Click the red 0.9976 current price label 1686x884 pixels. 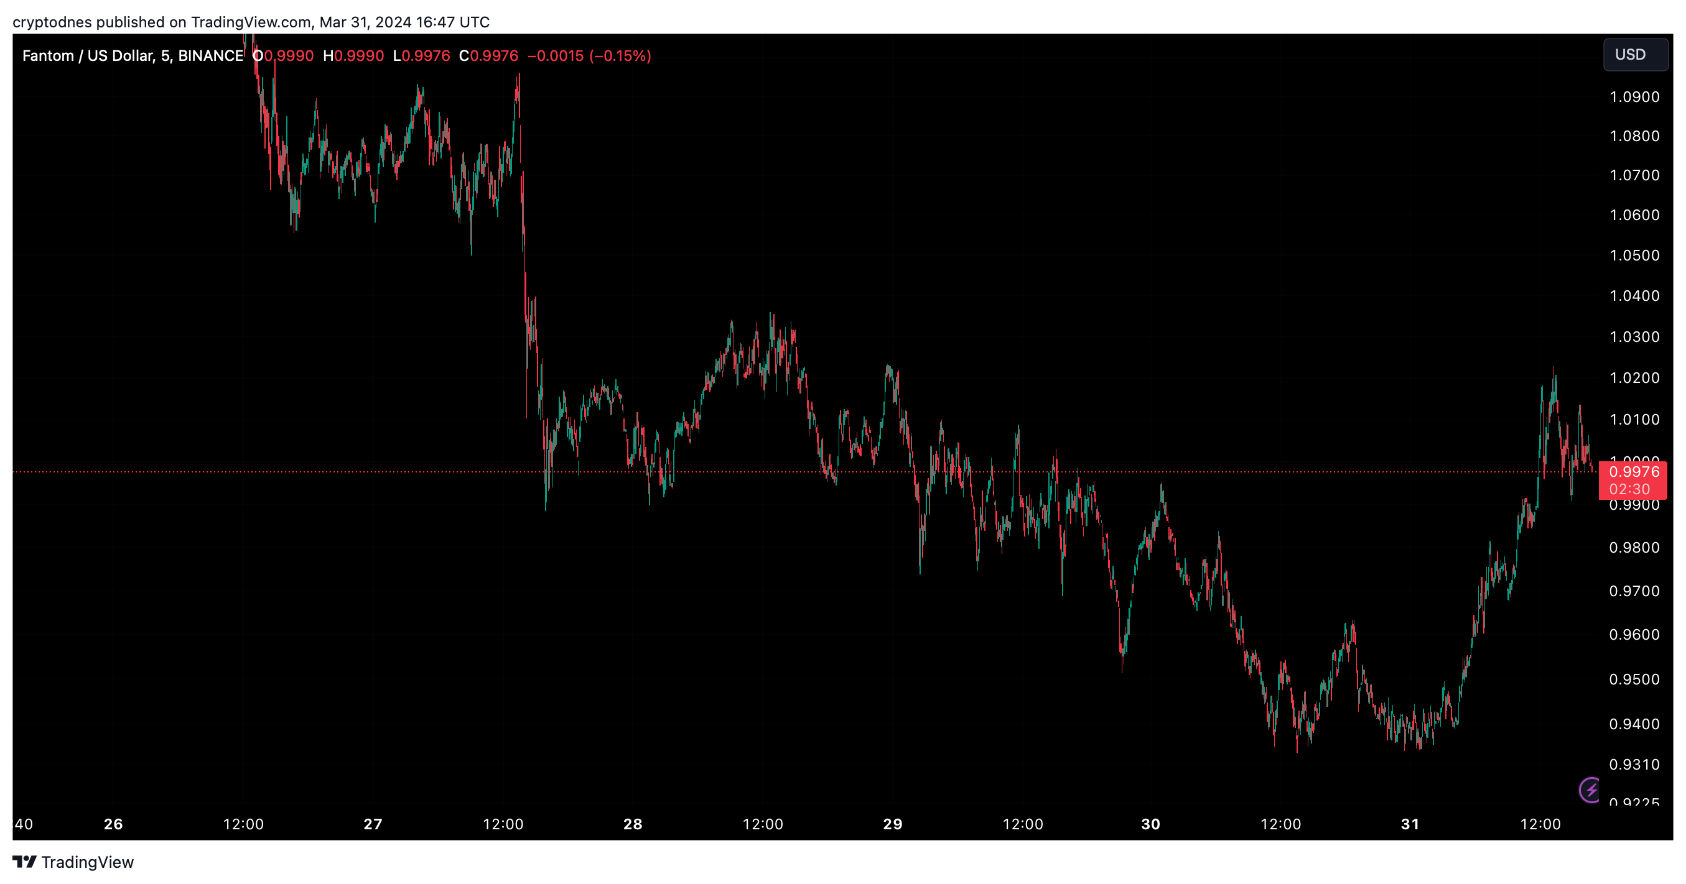click(x=1634, y=472)
